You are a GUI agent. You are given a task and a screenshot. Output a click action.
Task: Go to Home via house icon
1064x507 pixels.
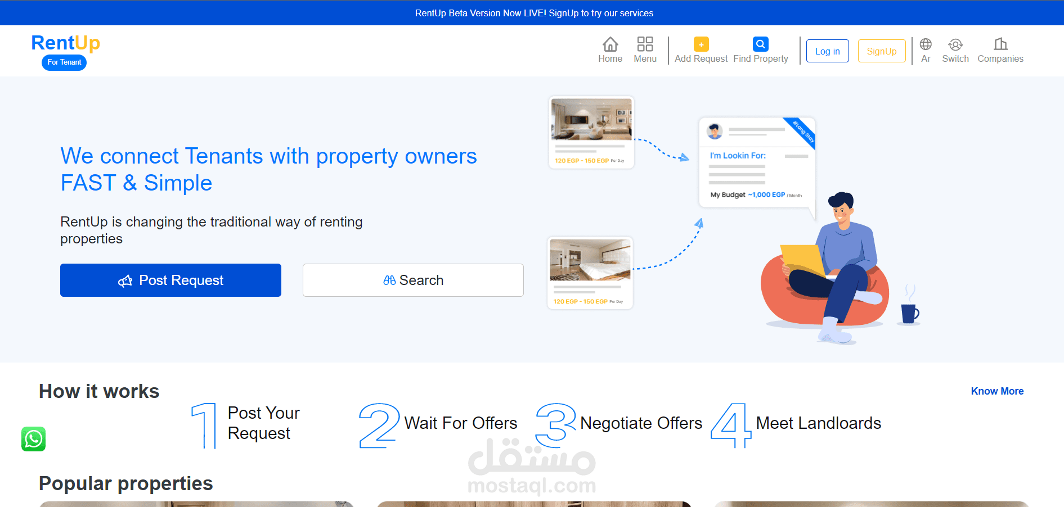[610, 44]
